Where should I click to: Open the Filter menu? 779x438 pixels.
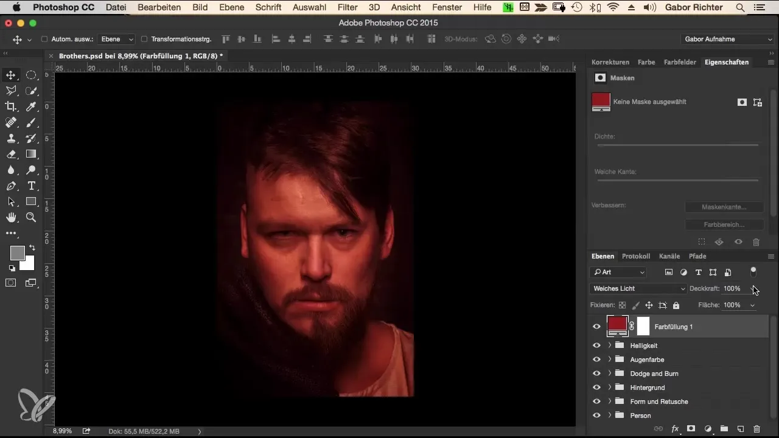click(x=348, y=7)
